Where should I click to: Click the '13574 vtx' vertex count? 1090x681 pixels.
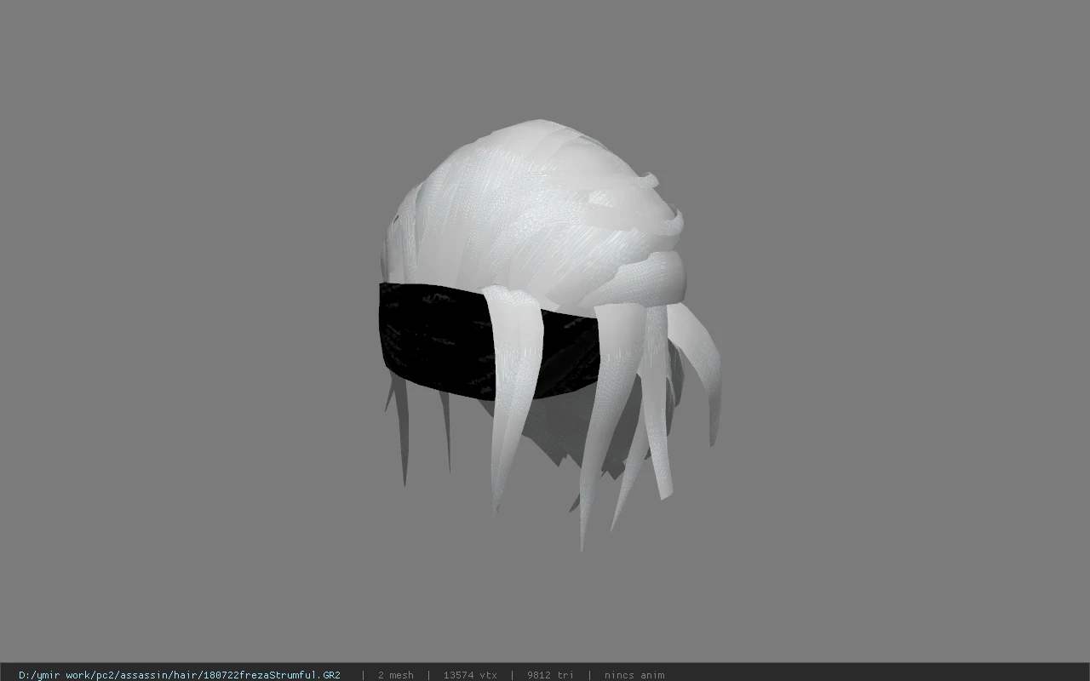click(x=470, y=675)
